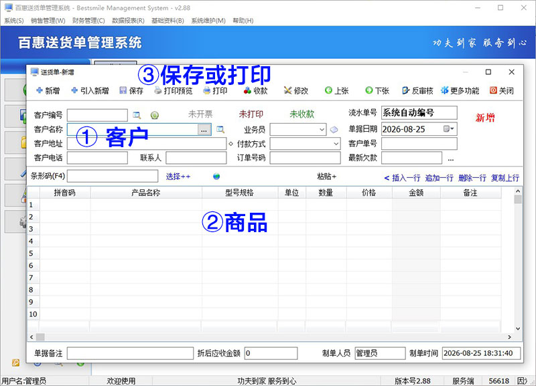Click the 客户编号 input field

pyautogui.click(x=97, y=115)
